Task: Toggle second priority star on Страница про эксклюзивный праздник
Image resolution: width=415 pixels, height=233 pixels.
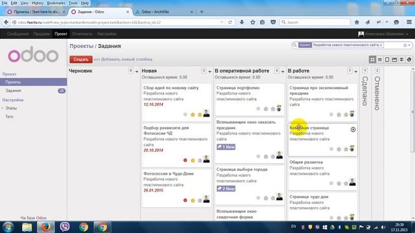Action: click(346, 115)
